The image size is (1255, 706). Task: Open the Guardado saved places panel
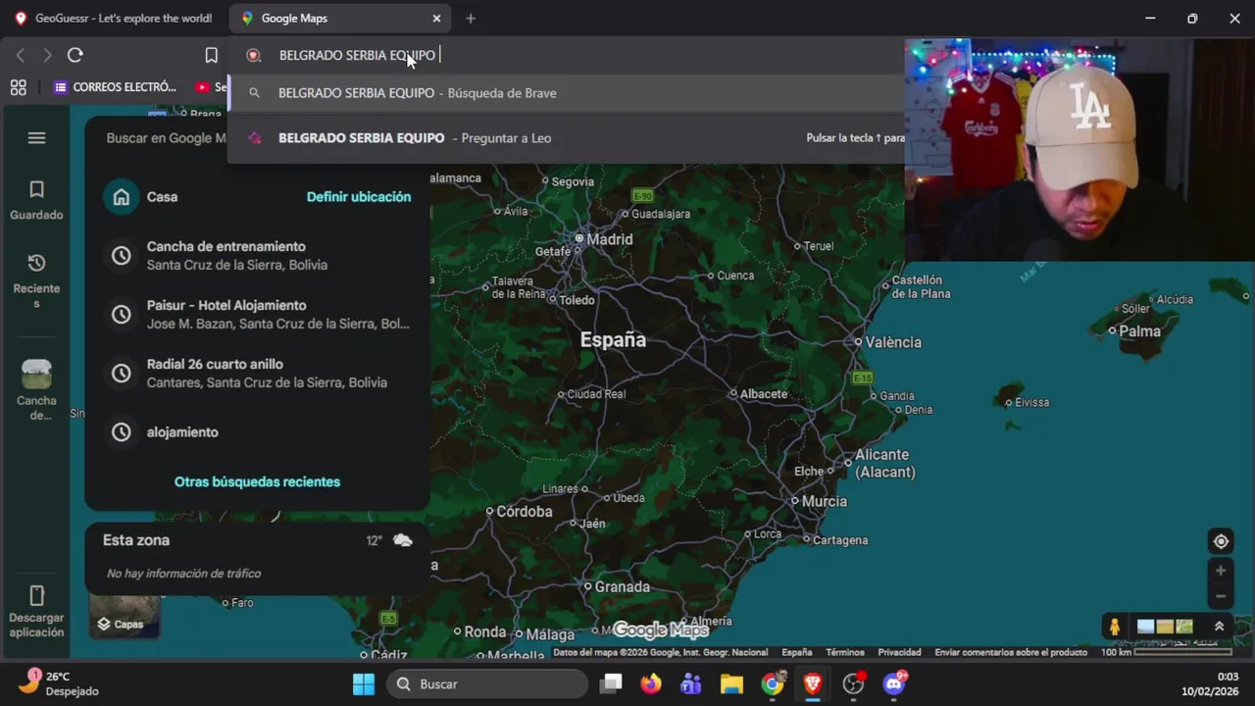36,200
